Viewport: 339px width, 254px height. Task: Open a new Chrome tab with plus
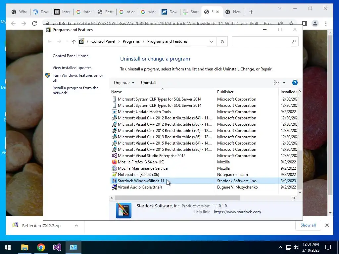click(x=251, y=12)
